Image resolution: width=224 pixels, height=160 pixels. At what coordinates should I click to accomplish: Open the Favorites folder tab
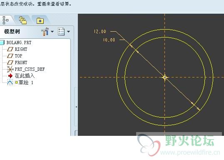click(40, 20)
